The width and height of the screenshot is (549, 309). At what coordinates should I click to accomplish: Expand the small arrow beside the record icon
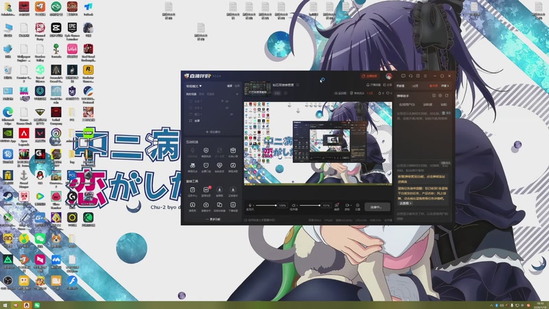coord(350,205)
